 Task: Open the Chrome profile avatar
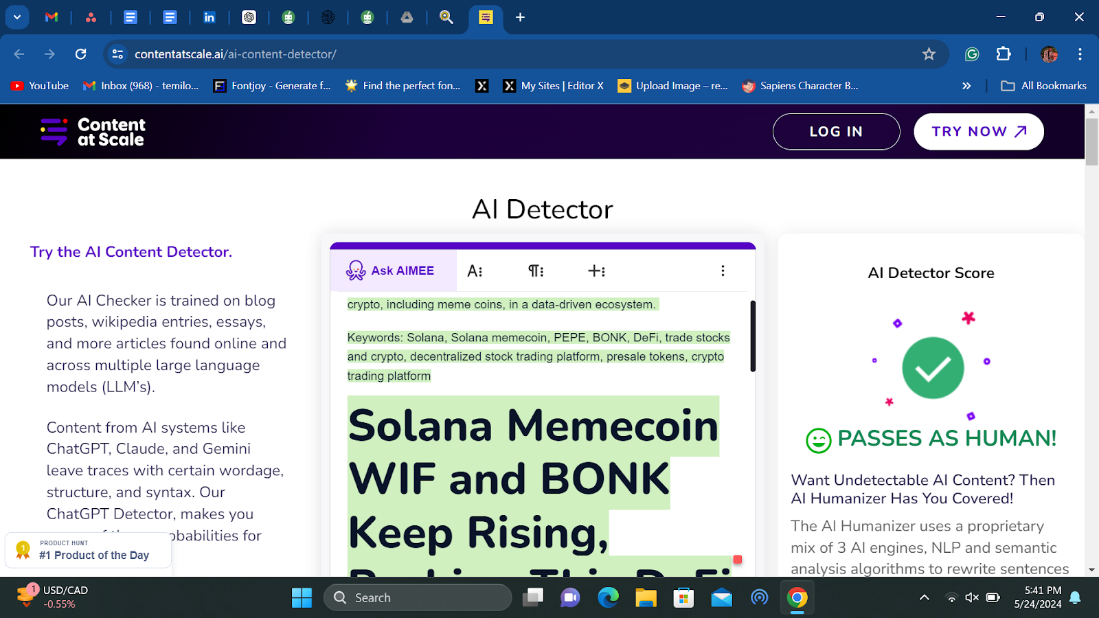pos(1049,54)
